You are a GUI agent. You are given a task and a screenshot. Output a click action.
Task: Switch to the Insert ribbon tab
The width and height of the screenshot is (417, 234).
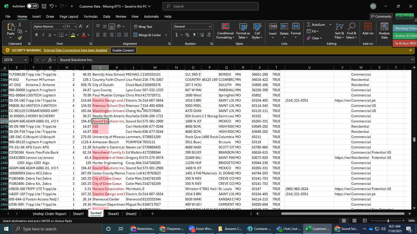36,16
